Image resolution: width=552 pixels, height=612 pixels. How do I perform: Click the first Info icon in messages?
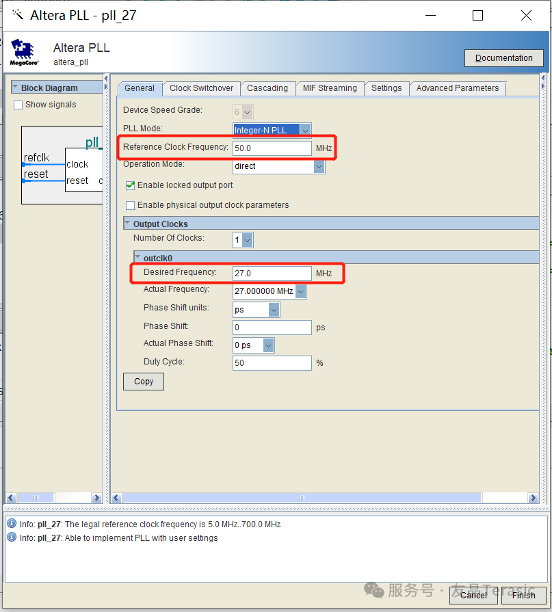click(x=12, y=523)
